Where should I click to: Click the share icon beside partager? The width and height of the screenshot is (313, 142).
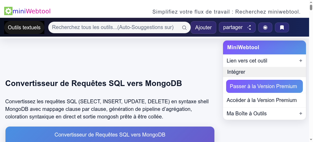(x=249, y=27)
